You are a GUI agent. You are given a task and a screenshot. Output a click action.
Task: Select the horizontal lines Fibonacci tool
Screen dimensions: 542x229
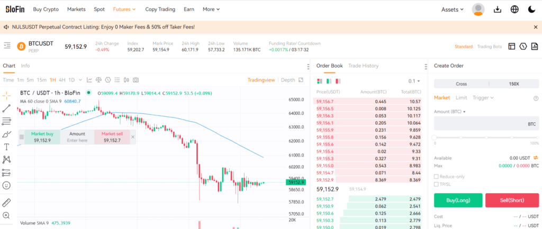click(x=6, y=121)
